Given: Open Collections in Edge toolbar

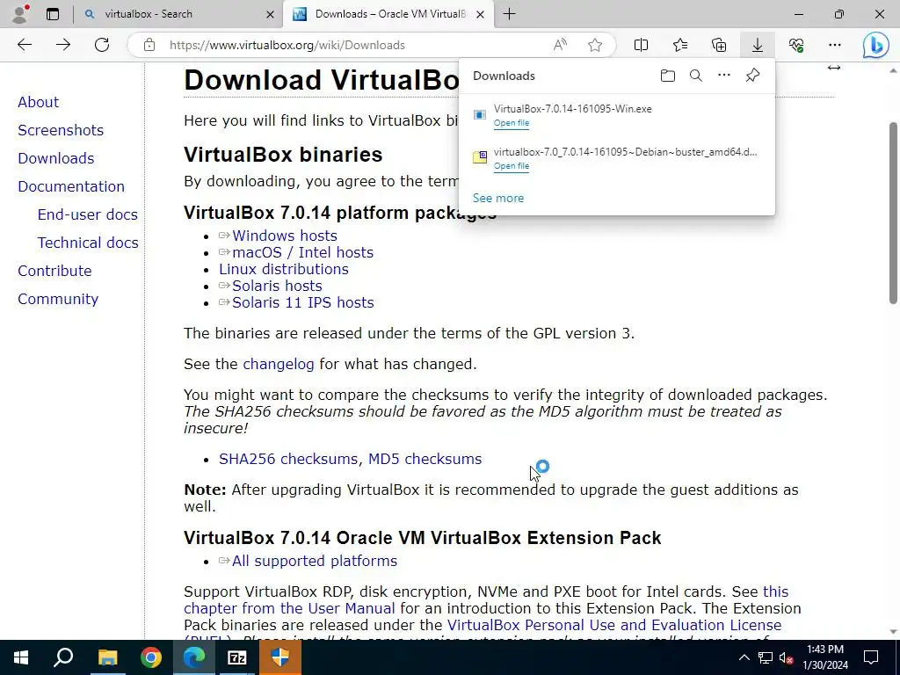Looking at the screenshot, I should coord(719,45).
